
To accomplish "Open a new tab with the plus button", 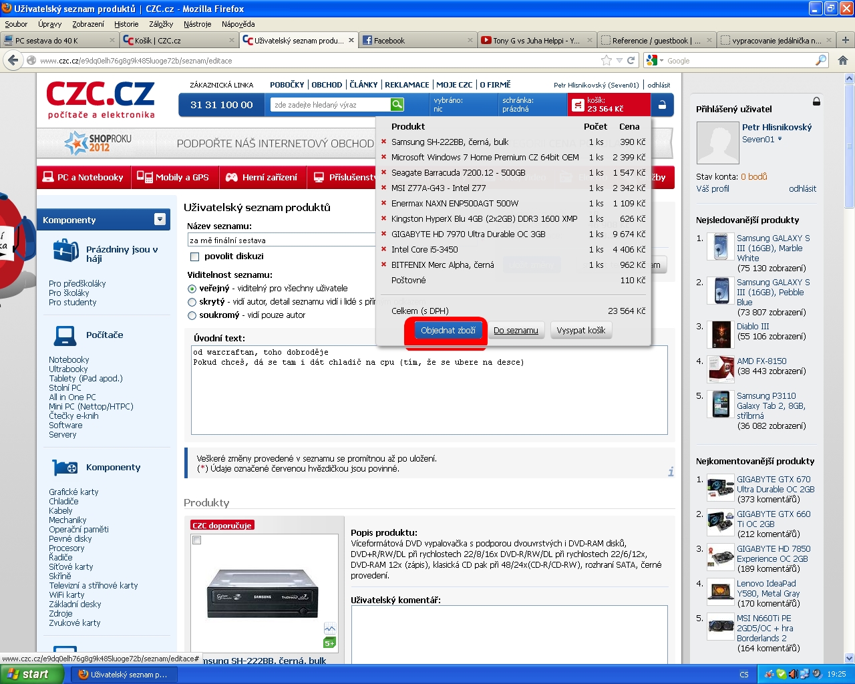I will coord(846,40).
